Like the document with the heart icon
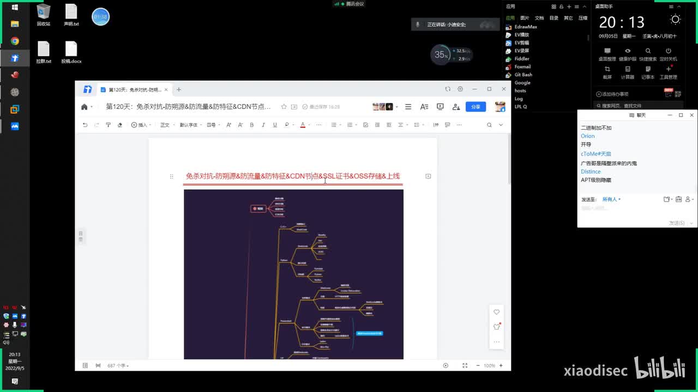The height and width of the screenshot is (392, 698). pyautogui.click(x=497, y=312)
